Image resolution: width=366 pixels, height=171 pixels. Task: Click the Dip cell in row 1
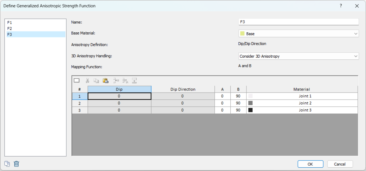pyautogui.click(x=119, y=96)
